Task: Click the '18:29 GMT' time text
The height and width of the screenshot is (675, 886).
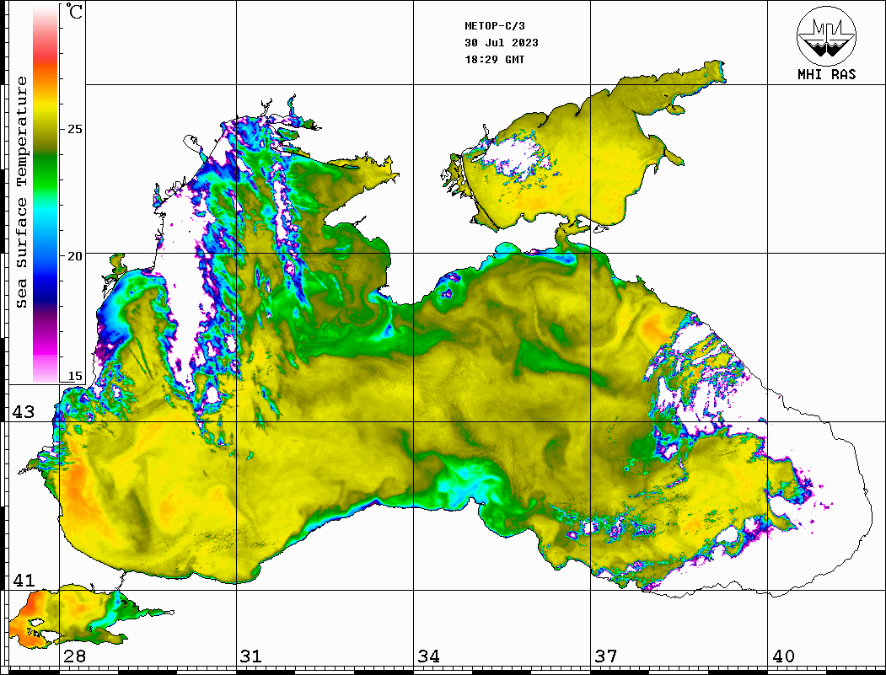Action: [x=494, y=59]
